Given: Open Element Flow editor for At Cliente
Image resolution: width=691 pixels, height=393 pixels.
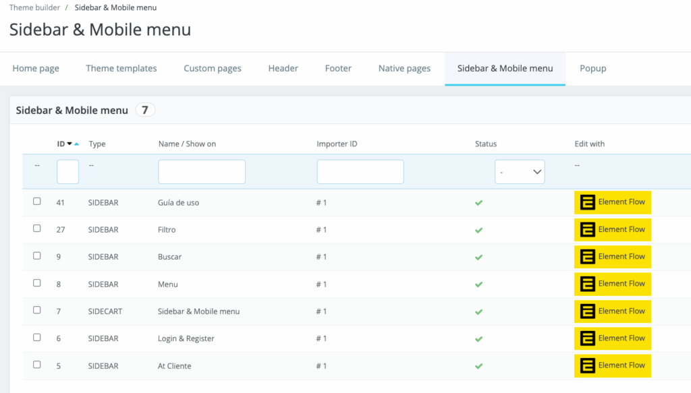Looking at the screenshot, I should pyautogui.click(x=613, y=366).
